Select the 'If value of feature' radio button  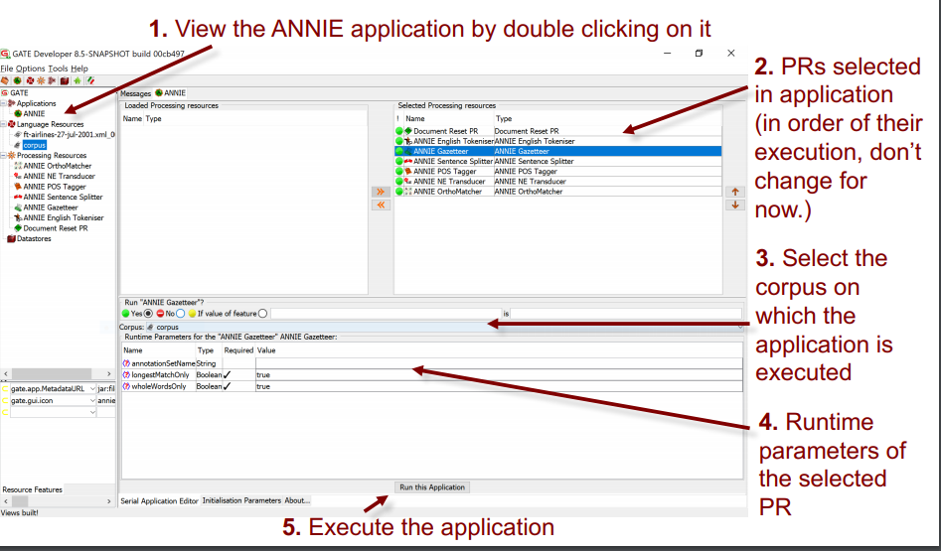click(262, 313)
